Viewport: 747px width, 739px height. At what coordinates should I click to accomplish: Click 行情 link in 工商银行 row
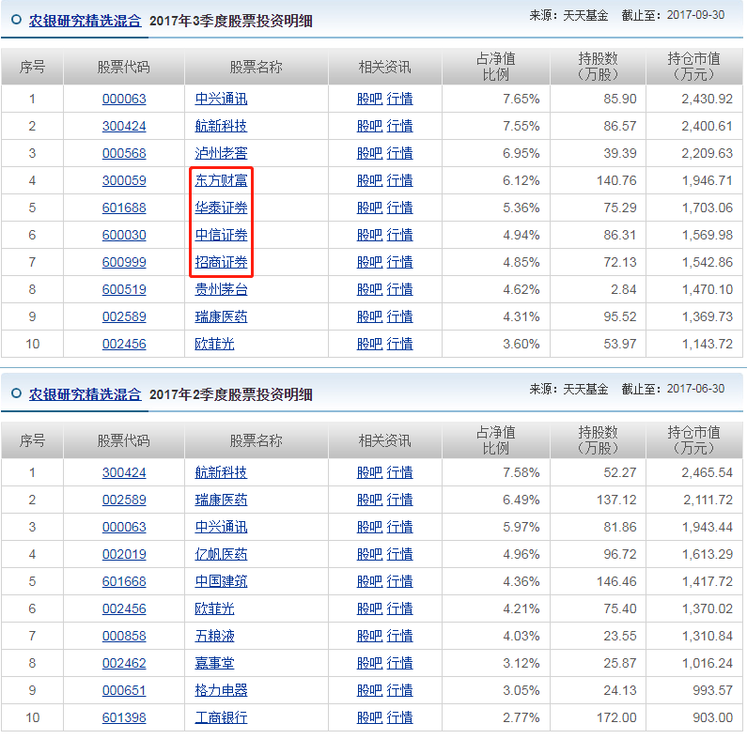click(399, 717)
